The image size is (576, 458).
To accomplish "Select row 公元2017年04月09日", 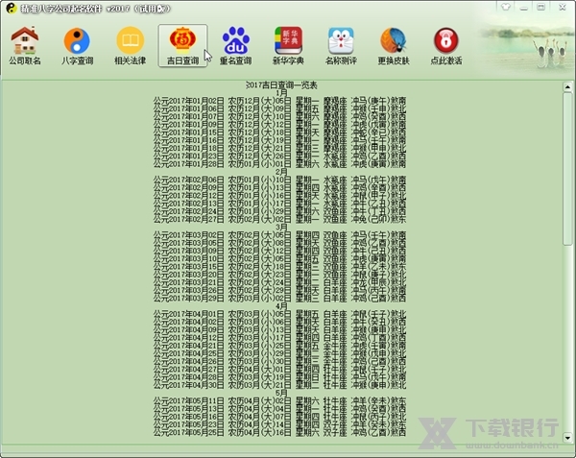I will 279,330.
